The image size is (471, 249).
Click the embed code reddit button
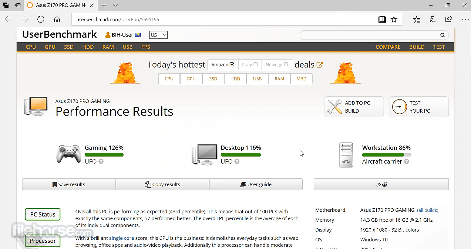pyautogui.click(x=381, y=184)
